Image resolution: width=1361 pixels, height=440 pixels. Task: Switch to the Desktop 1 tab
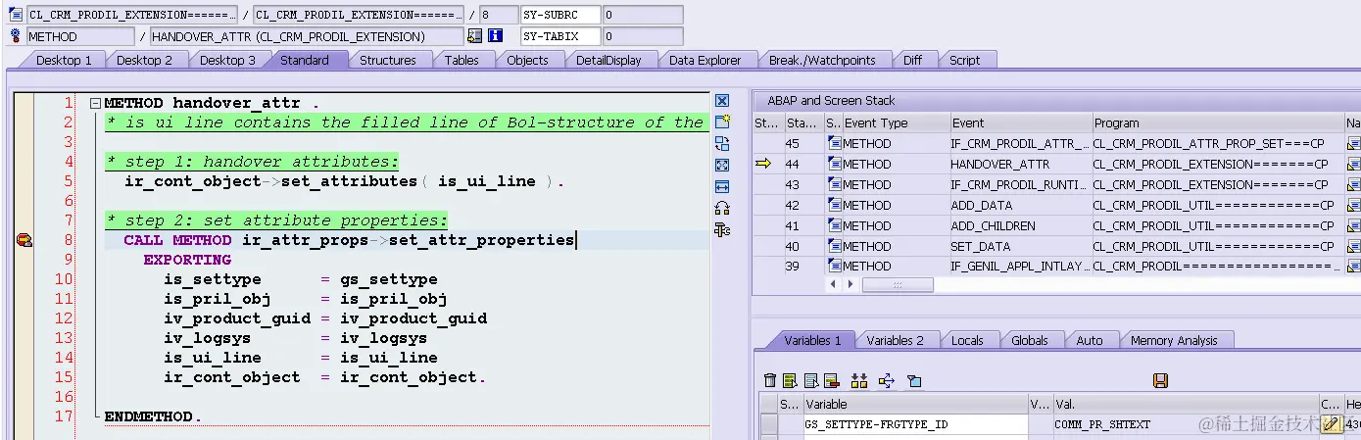pos(64,60)
